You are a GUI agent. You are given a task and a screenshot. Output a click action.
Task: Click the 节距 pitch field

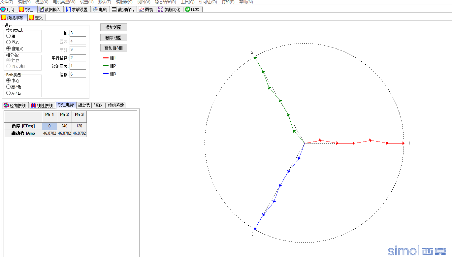pos(78,49)
